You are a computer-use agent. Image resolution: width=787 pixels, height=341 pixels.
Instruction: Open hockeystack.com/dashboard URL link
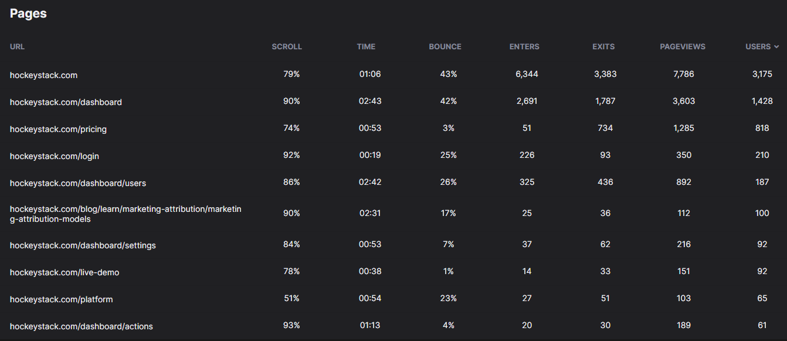(x=66, y=102)
